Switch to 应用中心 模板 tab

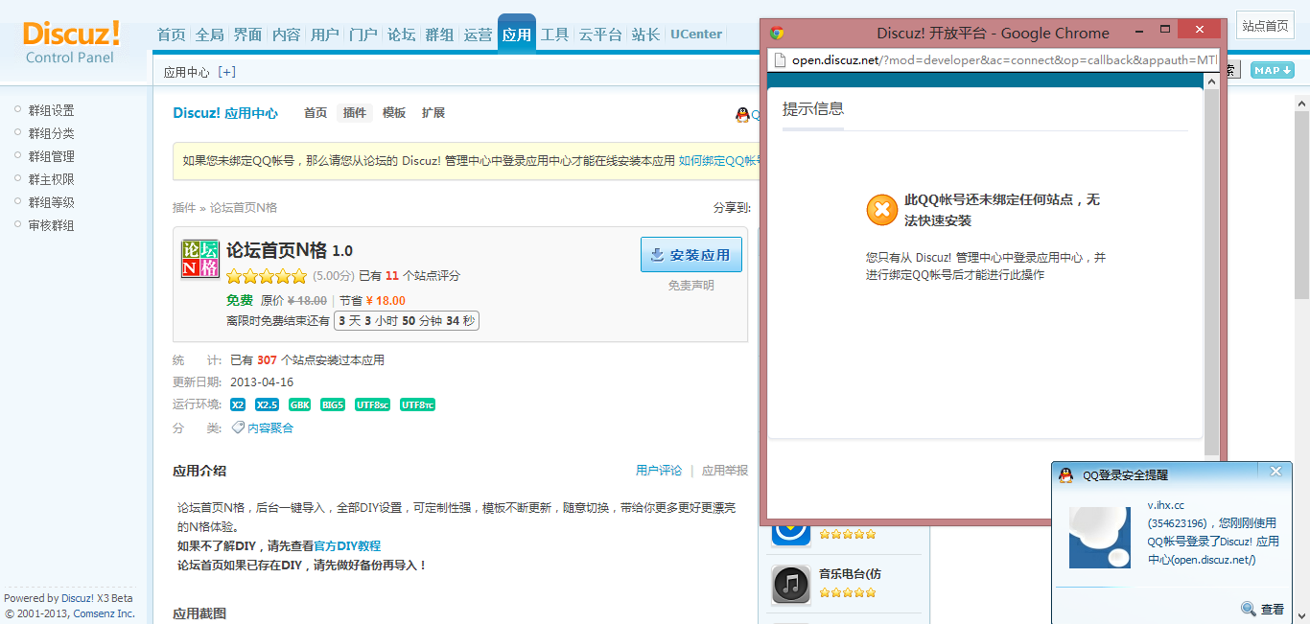click(x=394, y=113)
